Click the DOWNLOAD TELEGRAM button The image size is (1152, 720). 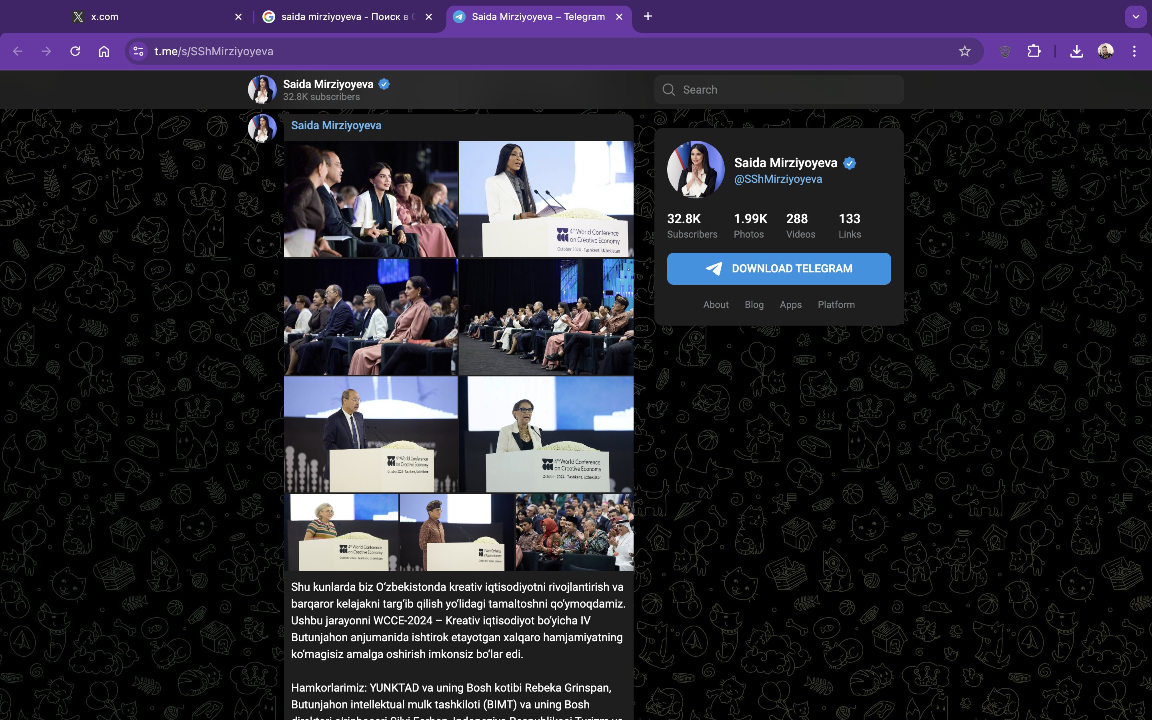tap(779, 268)
